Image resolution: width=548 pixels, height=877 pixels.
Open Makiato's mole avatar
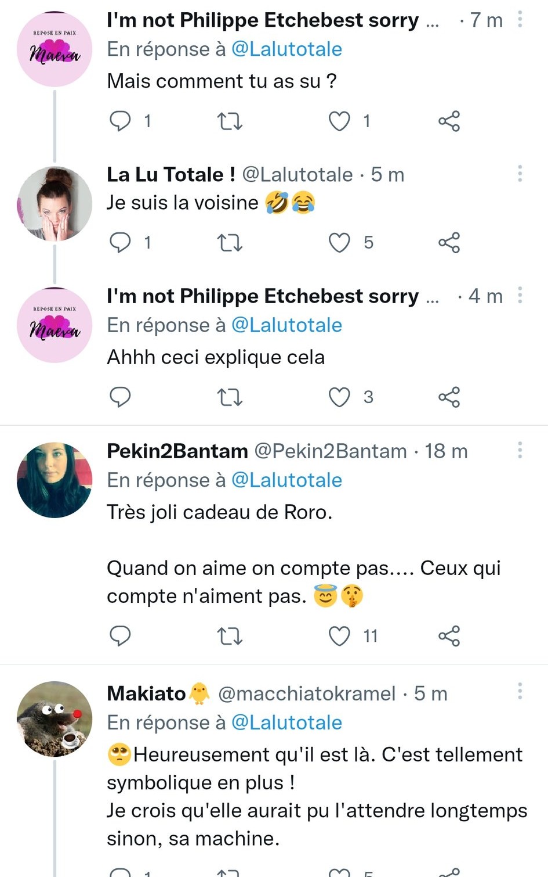(x=55, y=719)
